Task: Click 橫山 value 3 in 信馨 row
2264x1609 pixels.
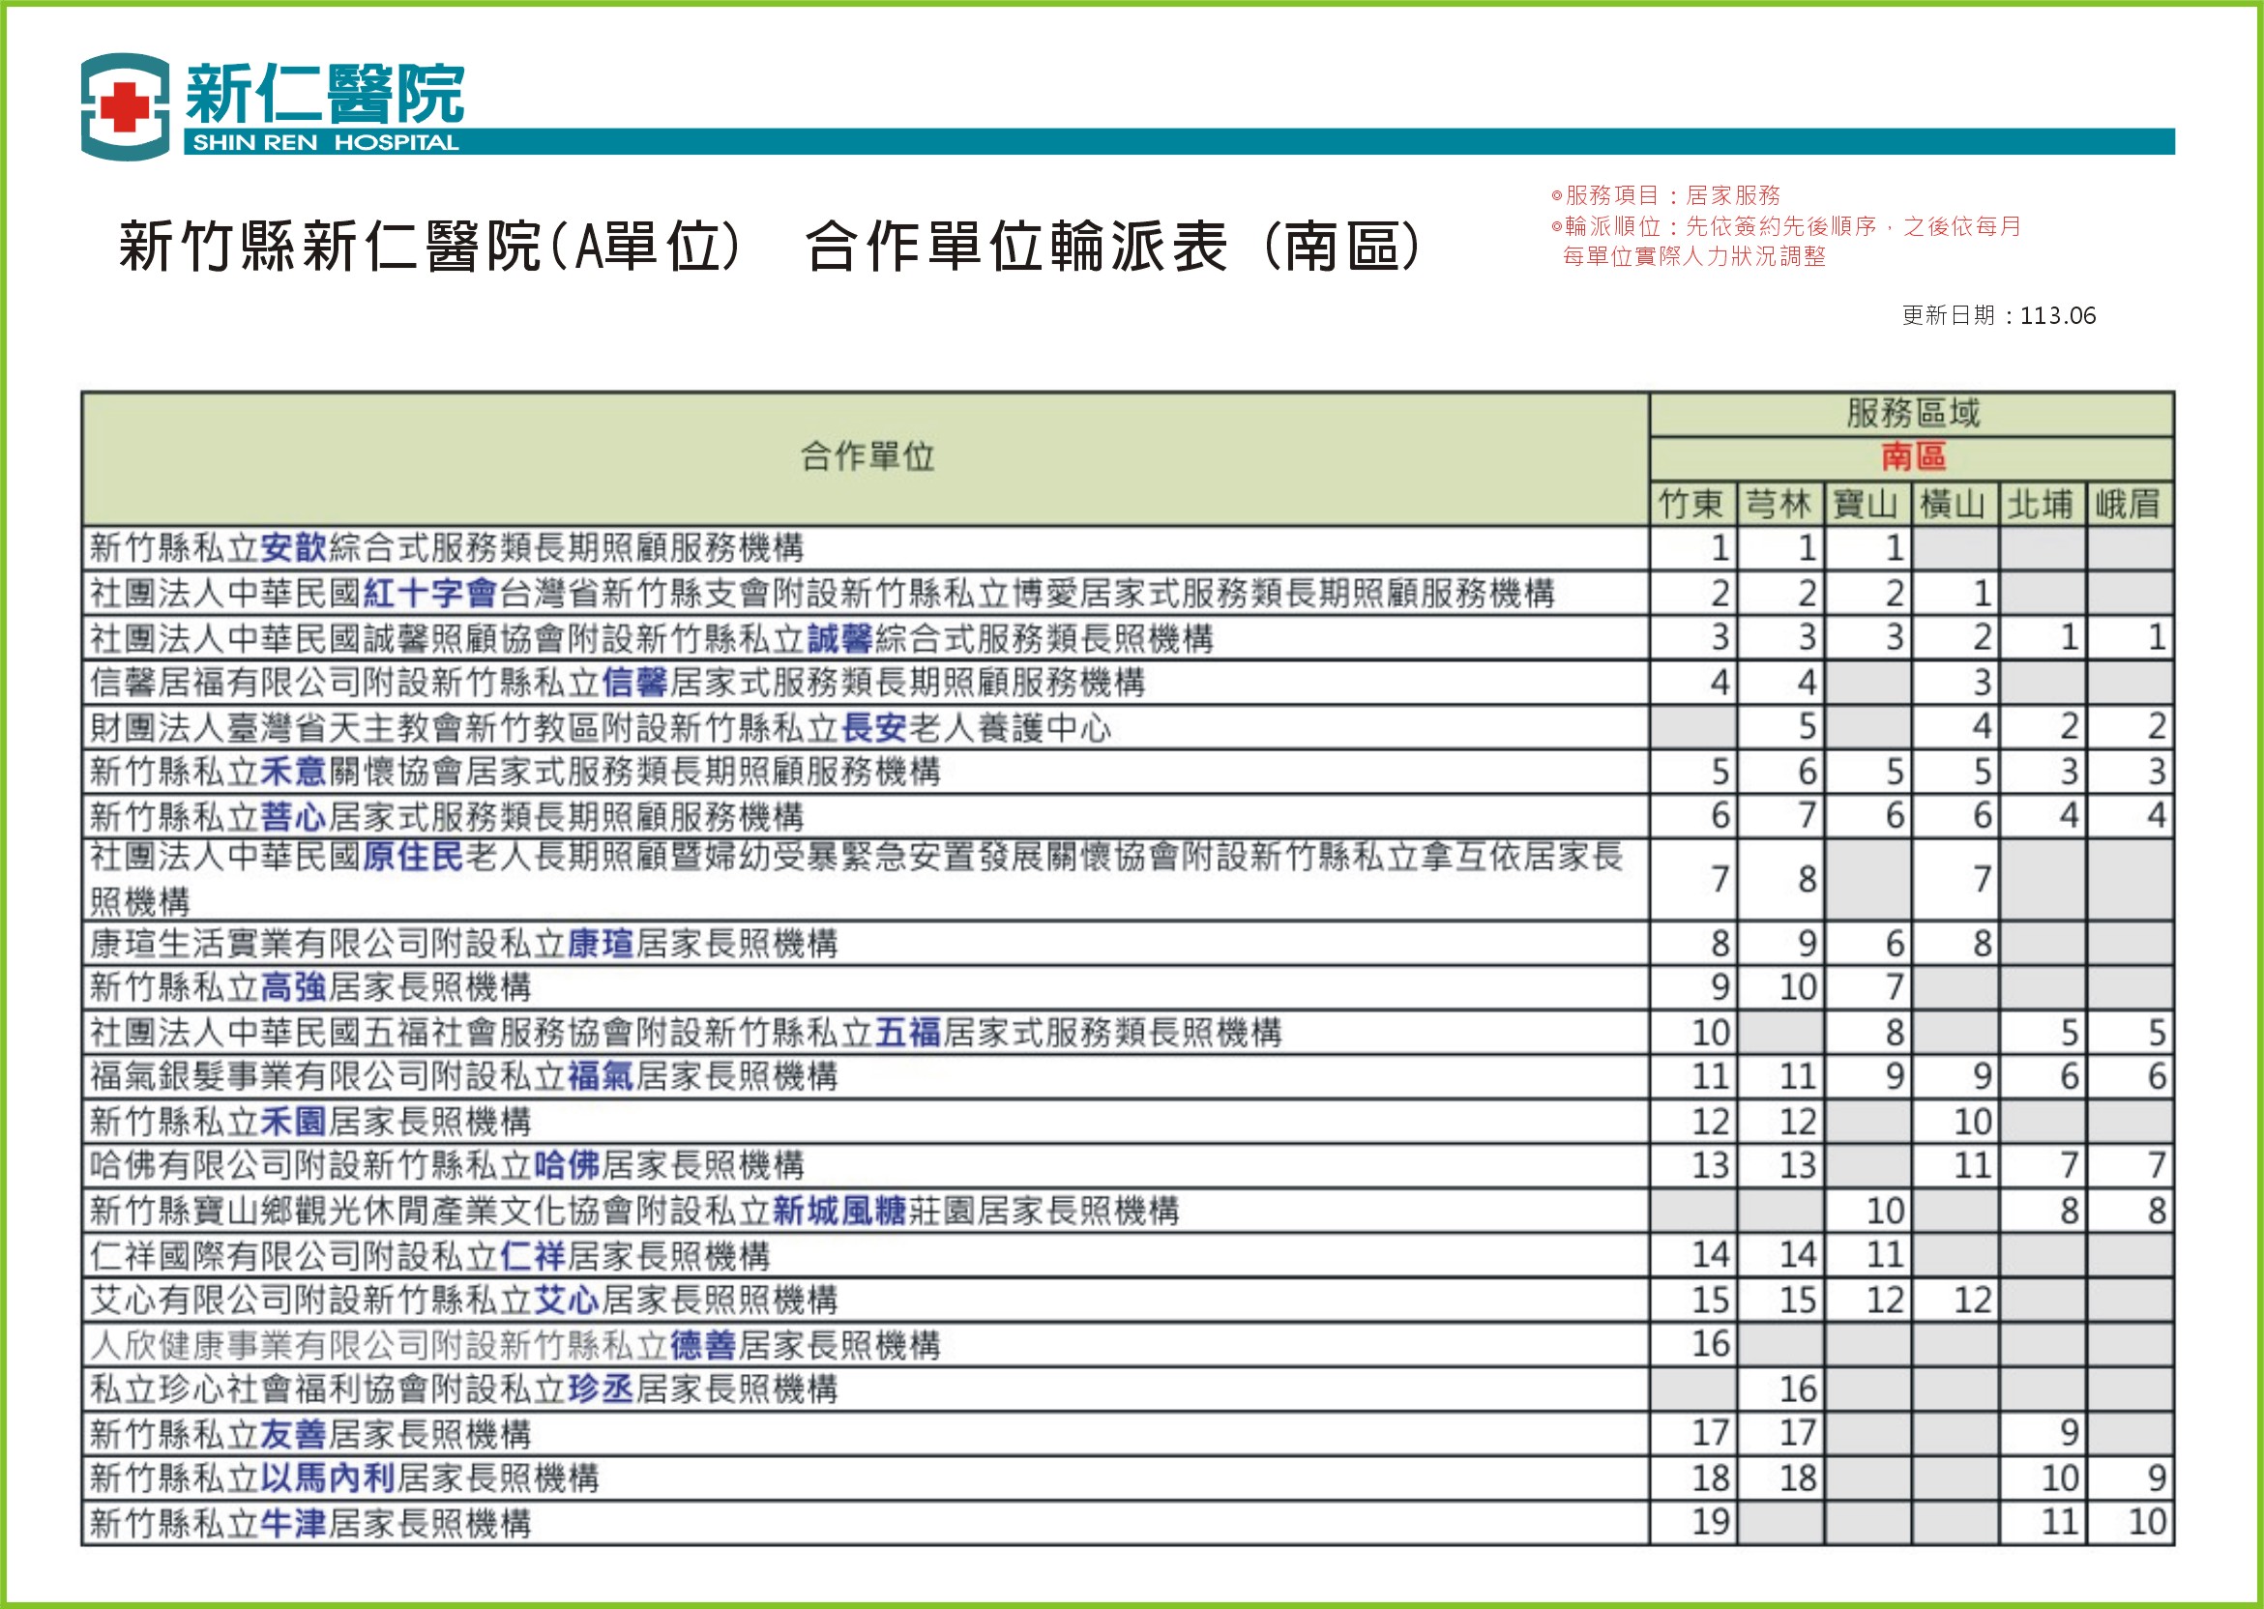Action: 1983,683
